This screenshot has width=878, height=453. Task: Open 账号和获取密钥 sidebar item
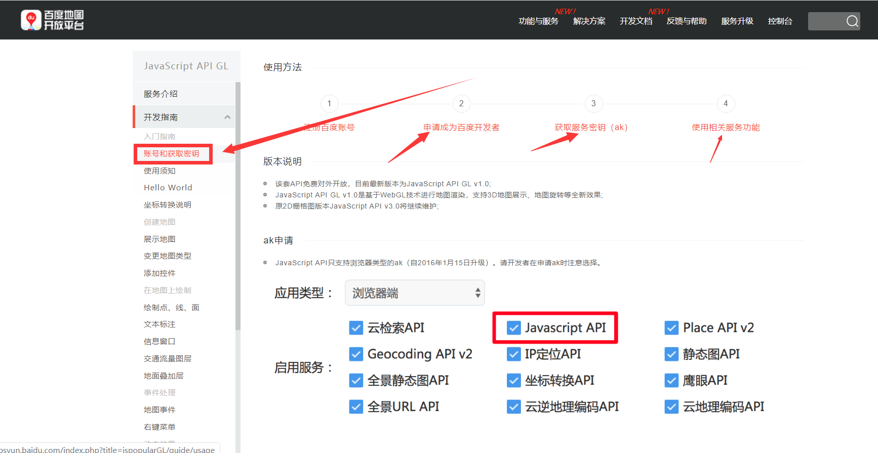(172, 154)
